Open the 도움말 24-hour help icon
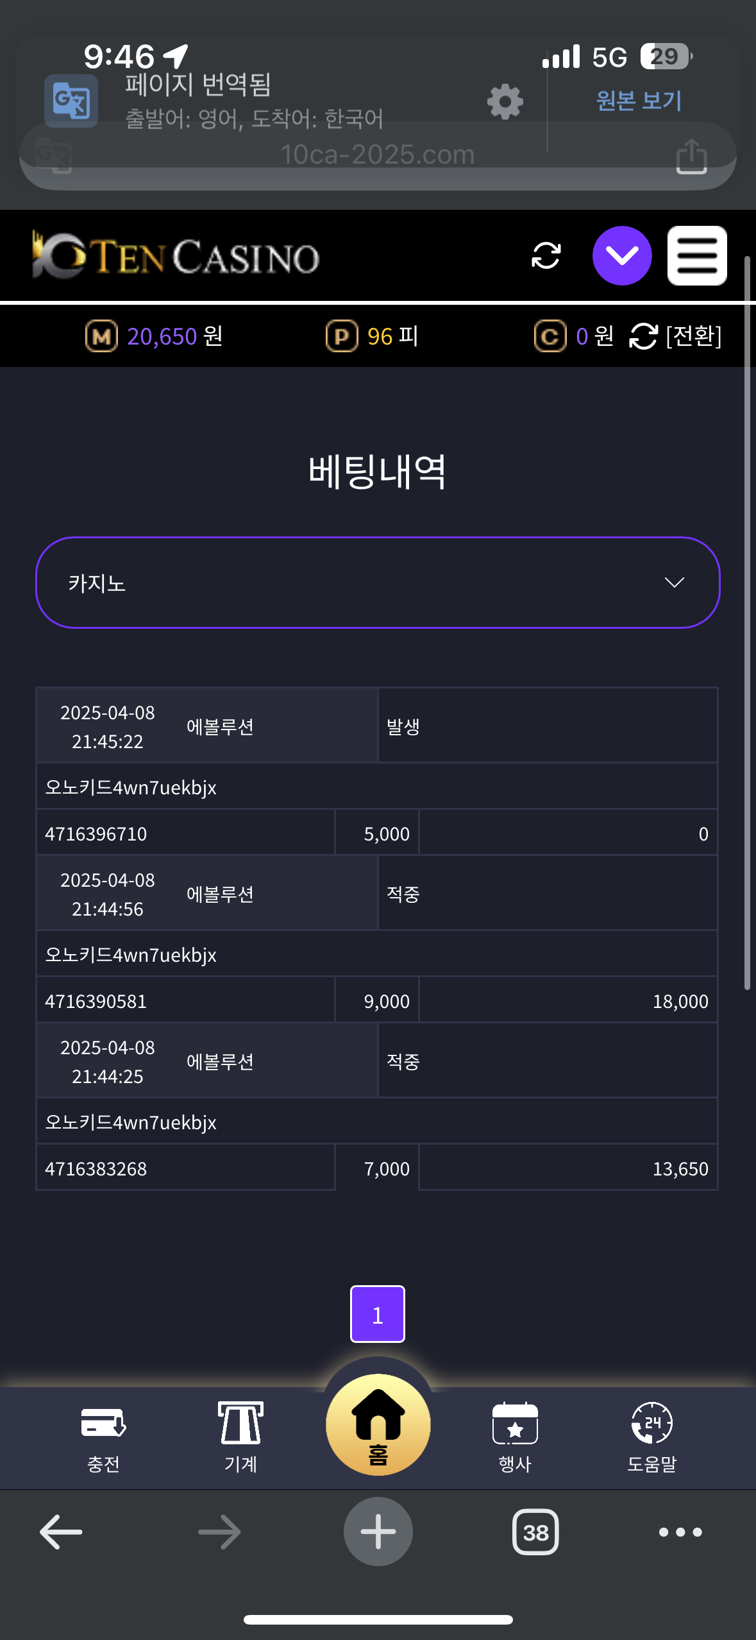The image size is (756, 1640). click(651, 1437)
